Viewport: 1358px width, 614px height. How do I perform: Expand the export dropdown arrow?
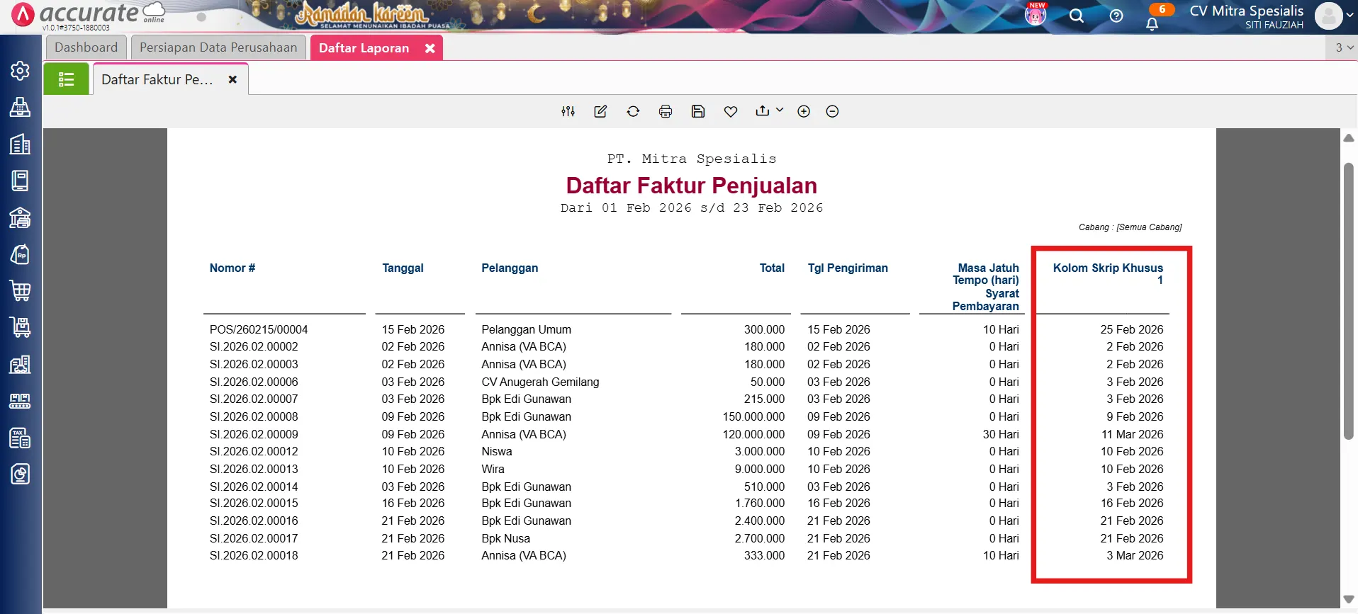click(780, 110)
